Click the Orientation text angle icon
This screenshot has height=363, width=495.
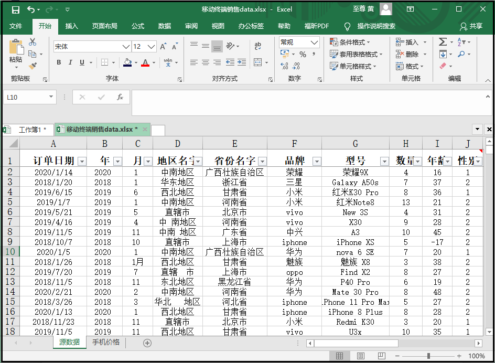[x=230, y=46]
